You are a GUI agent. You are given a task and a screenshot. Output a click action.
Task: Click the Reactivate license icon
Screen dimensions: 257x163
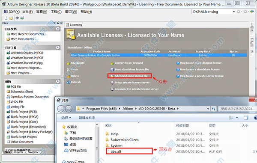(69, 63)
